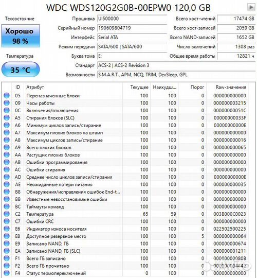Viewport: 257px width, 278px height.
Task: Select the attribute Неожиданные потери питания
Action: (x=59, y=185)
